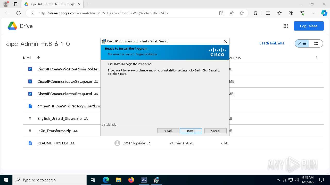Open cmterm-IPComm-directorywizard file
The width and height of the screenshot is (330, 185).
(69, 106)
